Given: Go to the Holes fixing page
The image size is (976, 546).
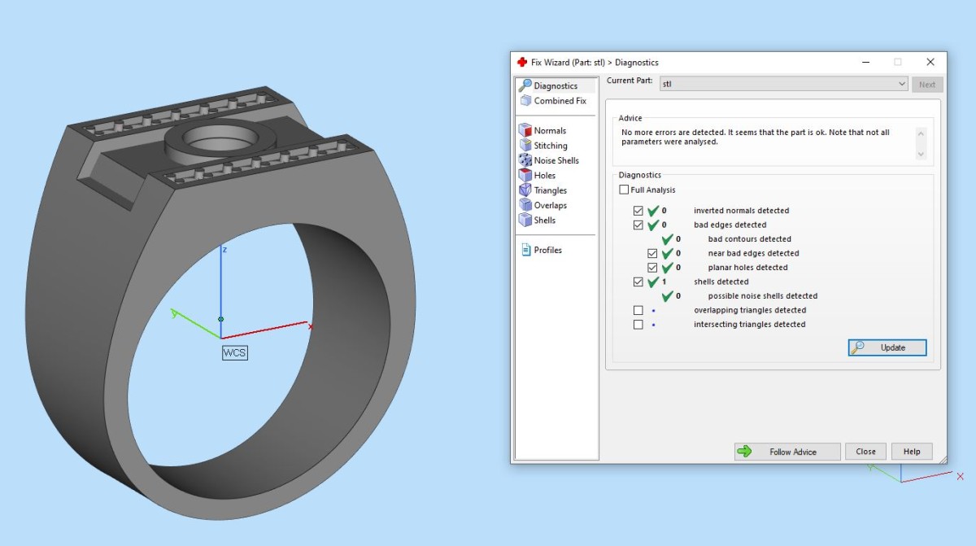Looking at the screenshot, I should point(537,175).
